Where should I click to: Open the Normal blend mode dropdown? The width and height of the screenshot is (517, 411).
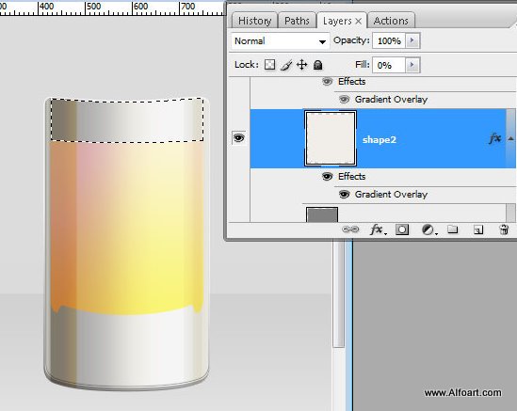[x=281, y=40]
